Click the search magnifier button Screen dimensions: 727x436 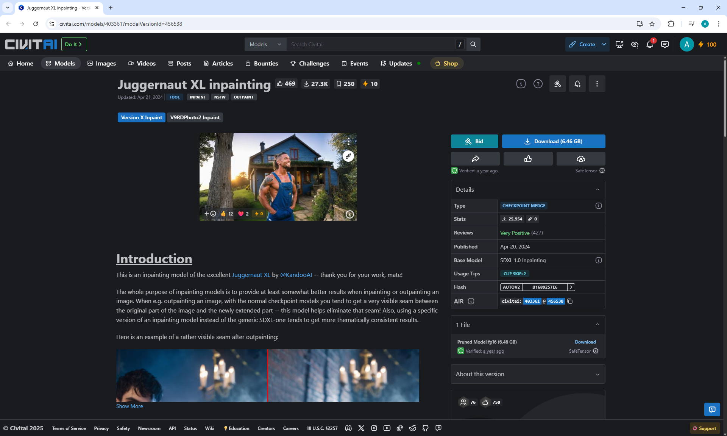[x=473, y=44]
